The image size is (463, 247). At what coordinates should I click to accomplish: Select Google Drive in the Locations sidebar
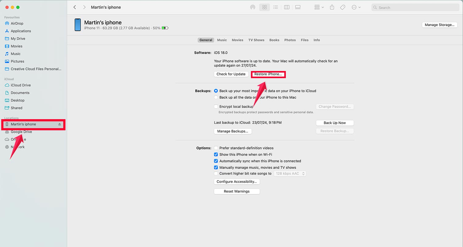pos(22,132)
